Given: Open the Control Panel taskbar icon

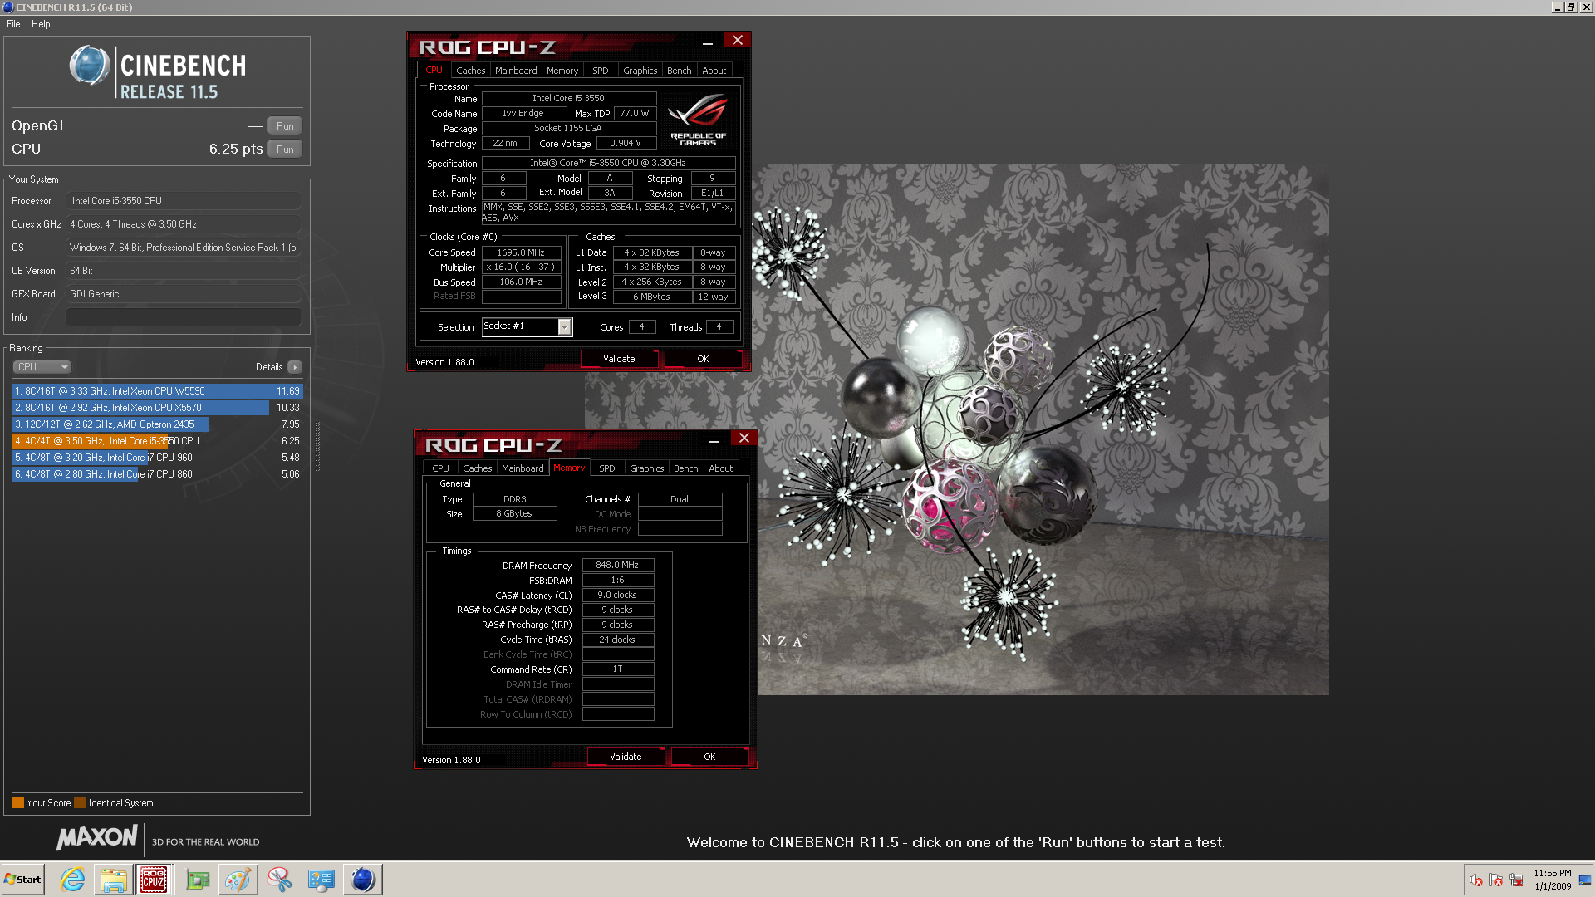Looking at the screenshot, I should [321, 880].
